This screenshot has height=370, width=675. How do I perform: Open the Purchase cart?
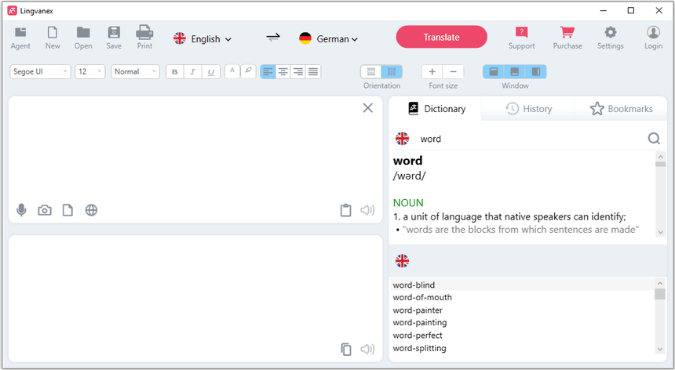(567, 38)
